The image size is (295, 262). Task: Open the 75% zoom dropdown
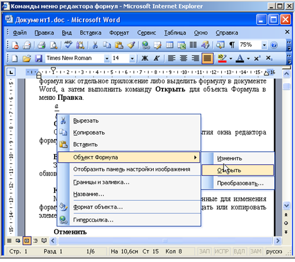pos(264,45)
